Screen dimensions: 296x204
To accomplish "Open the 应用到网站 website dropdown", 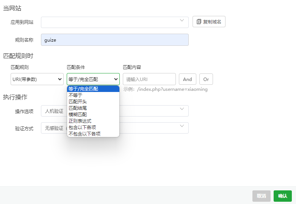I will (114, 22).
